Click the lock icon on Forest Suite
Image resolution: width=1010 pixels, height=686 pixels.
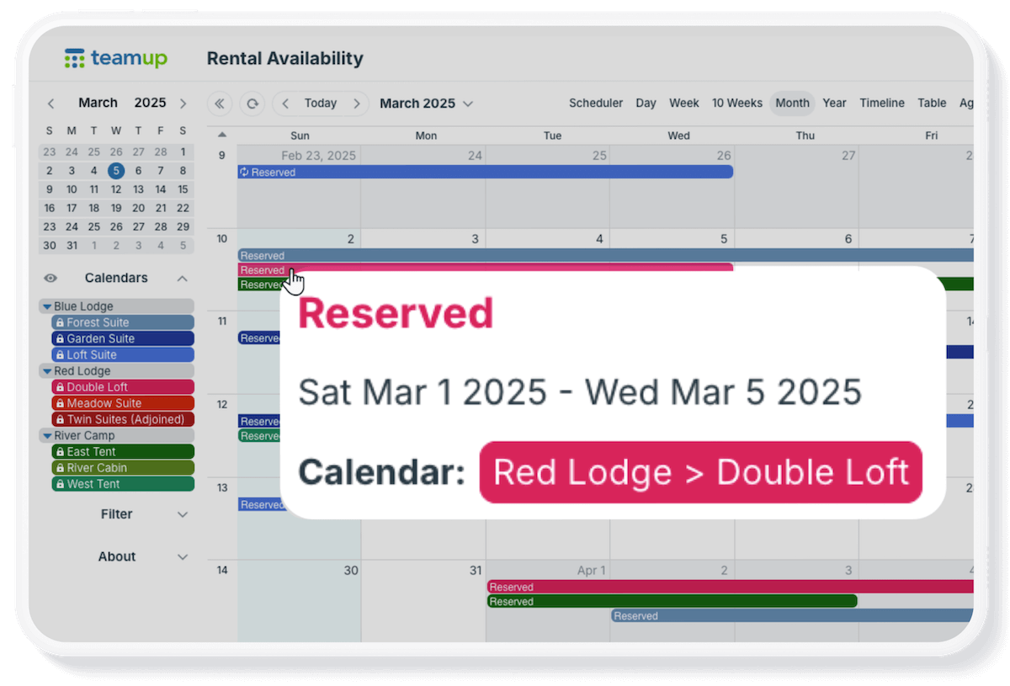(60, 322)
